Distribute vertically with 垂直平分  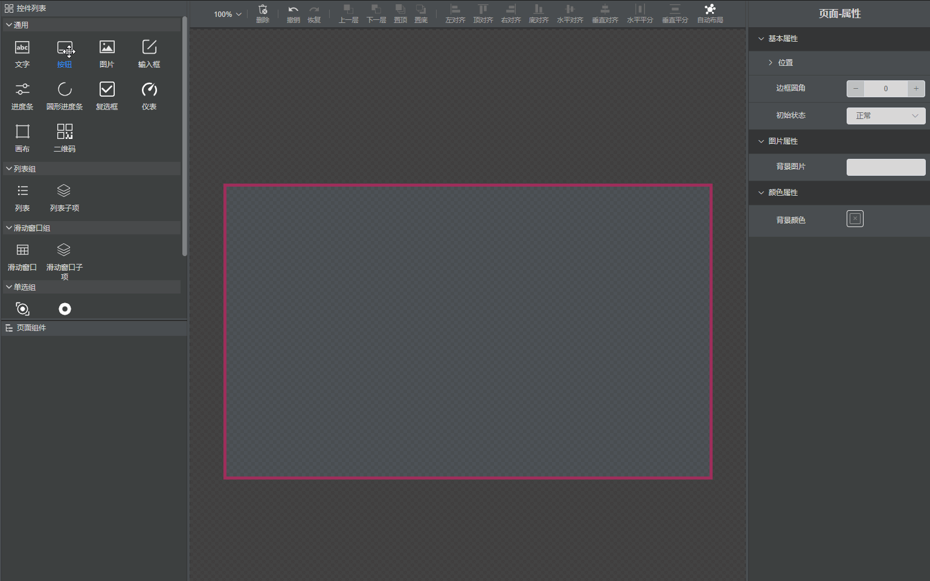(x=675, y=13)
